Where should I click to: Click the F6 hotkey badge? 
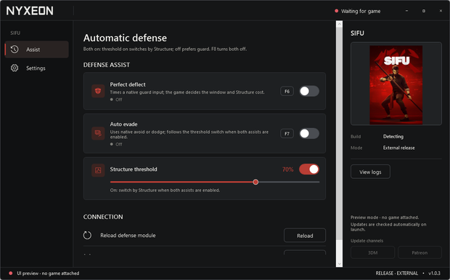287,91
